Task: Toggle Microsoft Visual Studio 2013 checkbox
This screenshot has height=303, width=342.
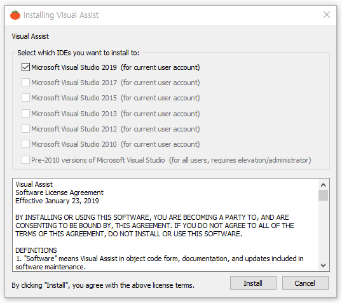Action: coord(25,114)
